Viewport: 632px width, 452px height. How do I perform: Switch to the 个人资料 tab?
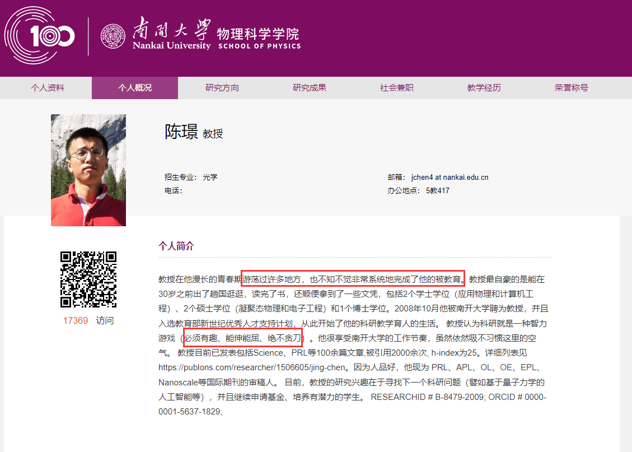(x=48, y=88)
